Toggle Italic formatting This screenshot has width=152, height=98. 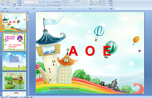pos(27,6)
